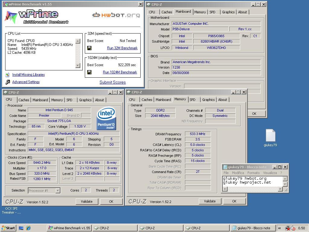Open the Notepad File menu
This screenshot has width=309, height=232.
[x=226, y=173]
